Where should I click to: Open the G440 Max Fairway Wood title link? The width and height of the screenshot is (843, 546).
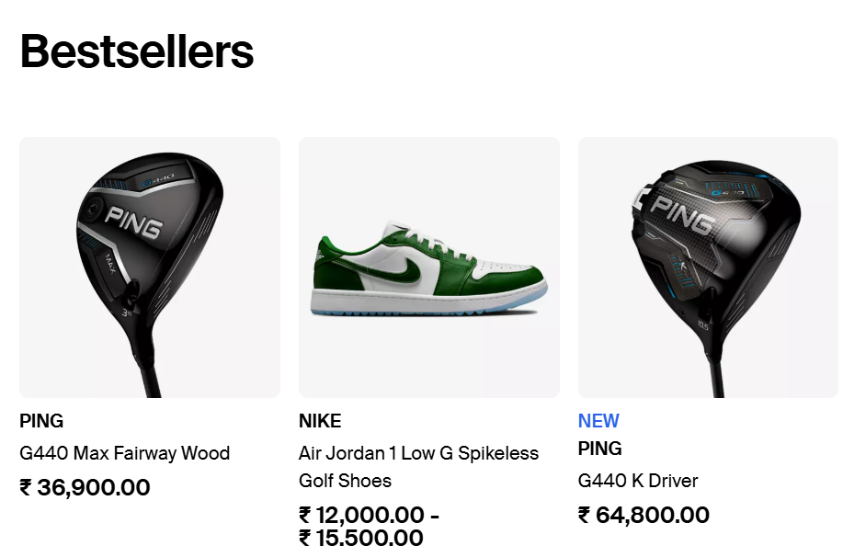pyautogui.click(x=124, y=453)
